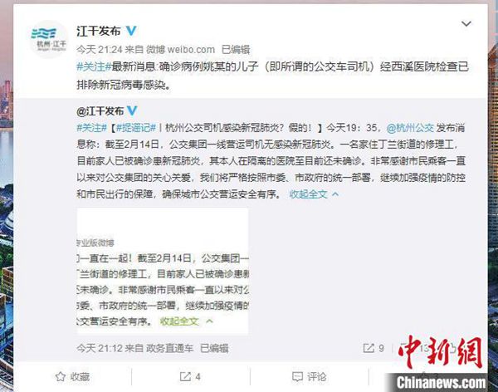Click the 评论 comment bubble icon
This screenshot has width=498, height=392.
pos(297,377)
